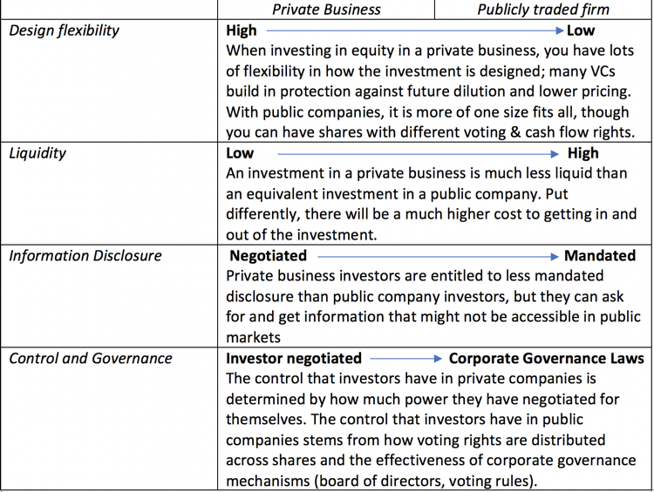Click the blue arrow between Negotiated and Mandated
This screenshot has width=654, height=492.
pos(438,257)
